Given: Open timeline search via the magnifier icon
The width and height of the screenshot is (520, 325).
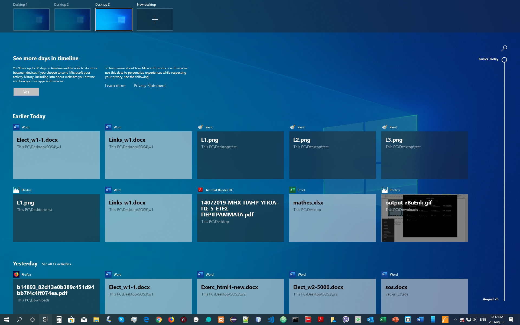Looking at the screenshot, I should [504, 48].
